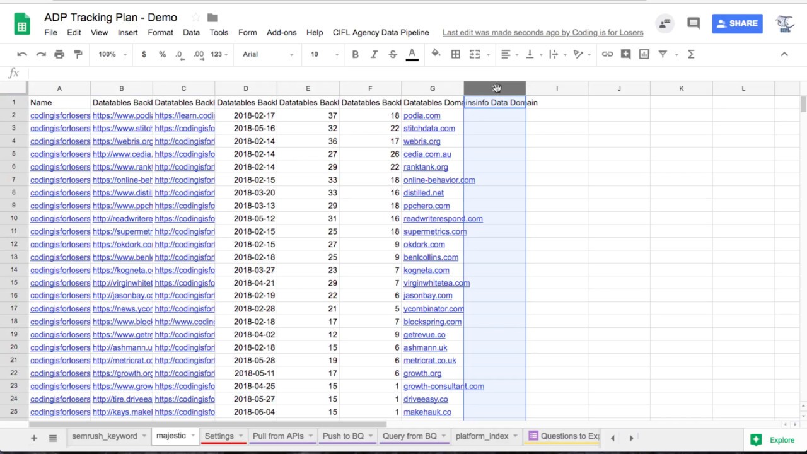Select row 10 header
Screen dimensions: 807x454
coord(13,219)
